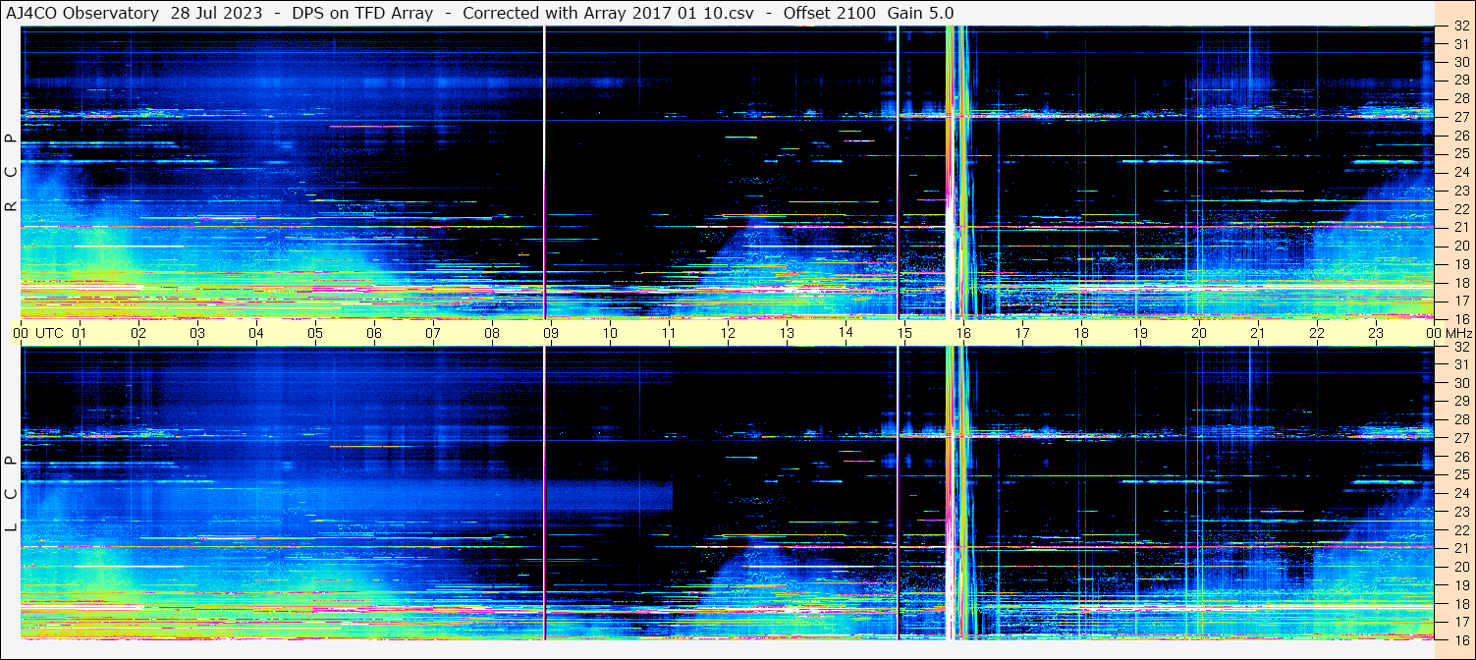1476x660 pixels.
Task: Click the 19 hour label on UTC axis
Action: 1140,333
